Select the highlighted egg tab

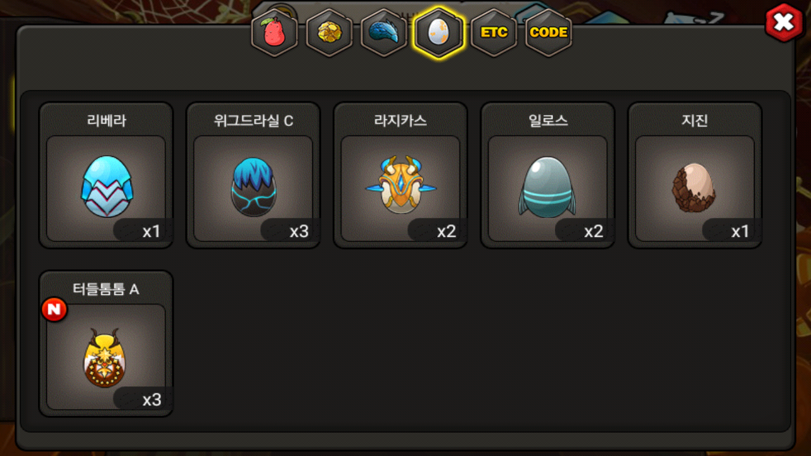pos(438,33)
